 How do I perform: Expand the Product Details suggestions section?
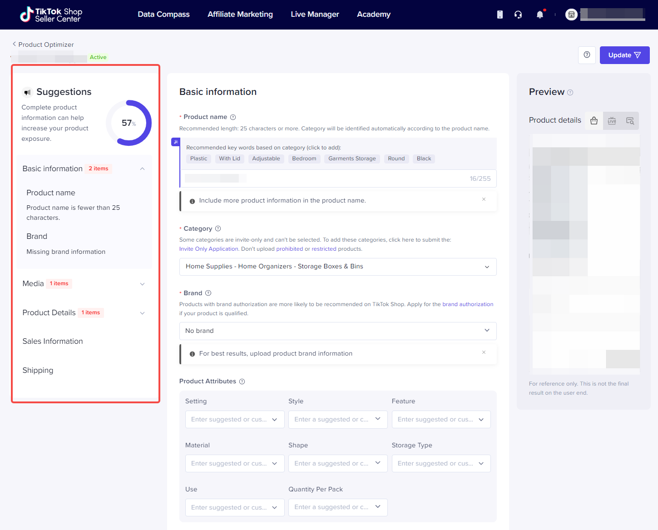[x=142, y=313]
